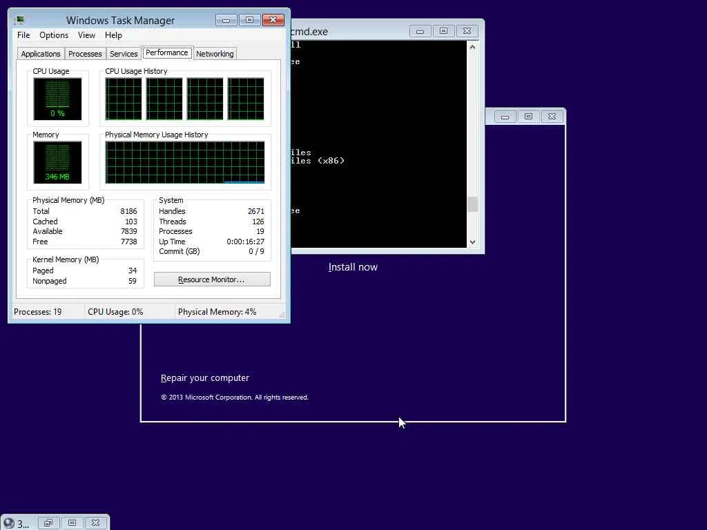Open the Options menu
707x530 pixels.
(x=54, y=35)
